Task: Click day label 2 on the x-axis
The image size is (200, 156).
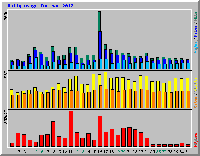Action: [x=19, y=152]
